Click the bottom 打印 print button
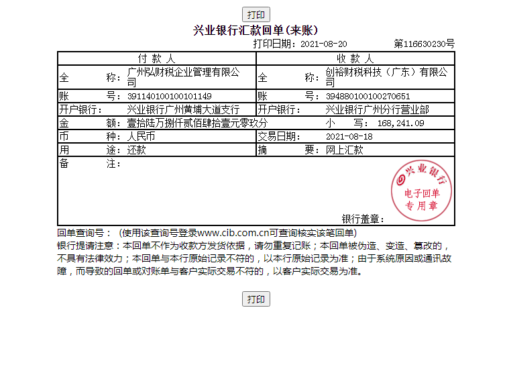 click(x=256, y=299)
